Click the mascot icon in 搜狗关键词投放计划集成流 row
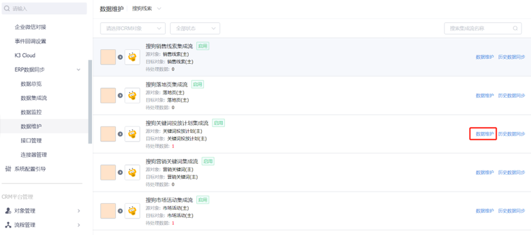 pos(133,134)
